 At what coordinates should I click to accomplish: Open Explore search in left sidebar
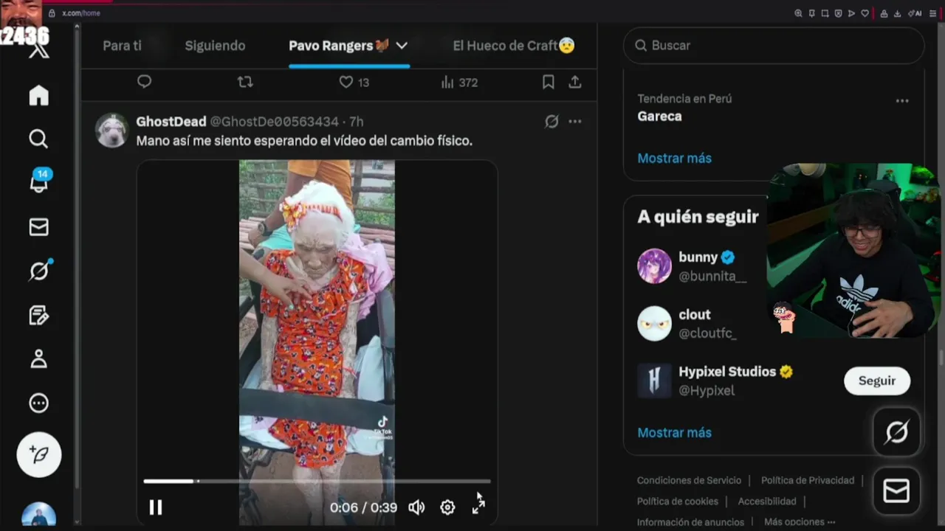tap(38, 139)
